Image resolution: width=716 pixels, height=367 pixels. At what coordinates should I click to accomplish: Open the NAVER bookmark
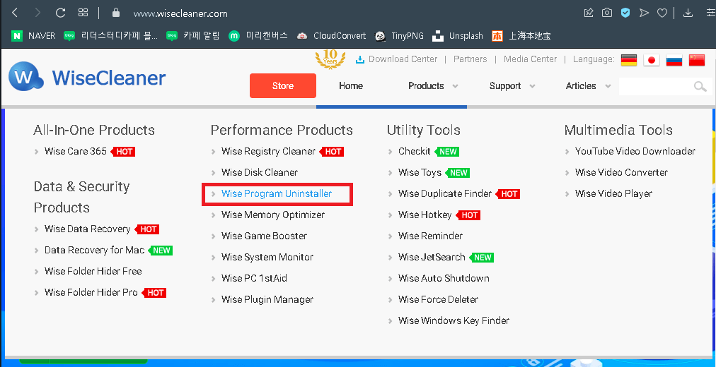tap(33, 35)
